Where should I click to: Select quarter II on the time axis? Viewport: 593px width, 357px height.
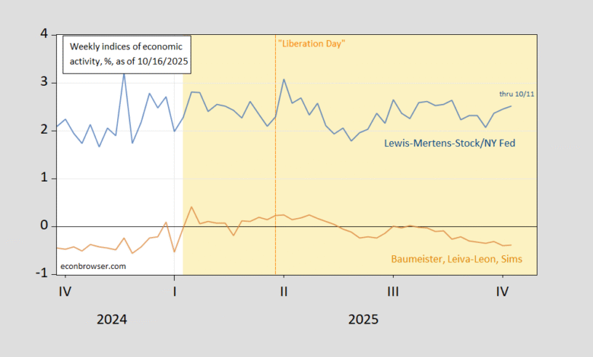tap(284, 290)
